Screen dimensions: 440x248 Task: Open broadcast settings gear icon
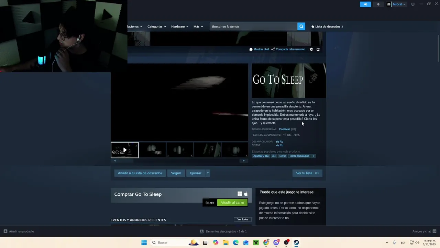click(x=311, y=49)
